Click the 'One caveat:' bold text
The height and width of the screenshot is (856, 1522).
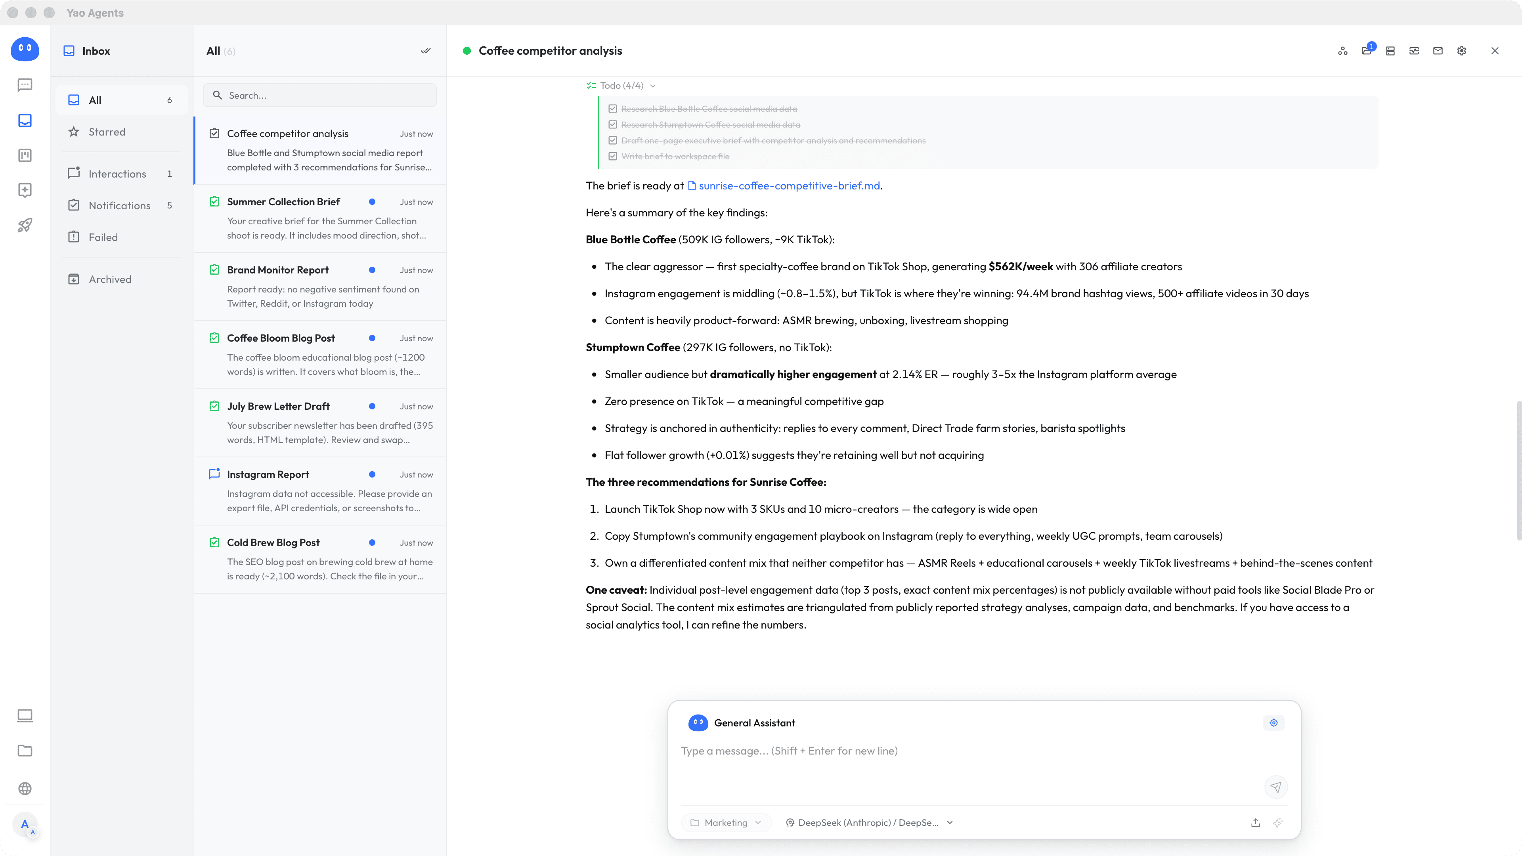tap(616, 590)
